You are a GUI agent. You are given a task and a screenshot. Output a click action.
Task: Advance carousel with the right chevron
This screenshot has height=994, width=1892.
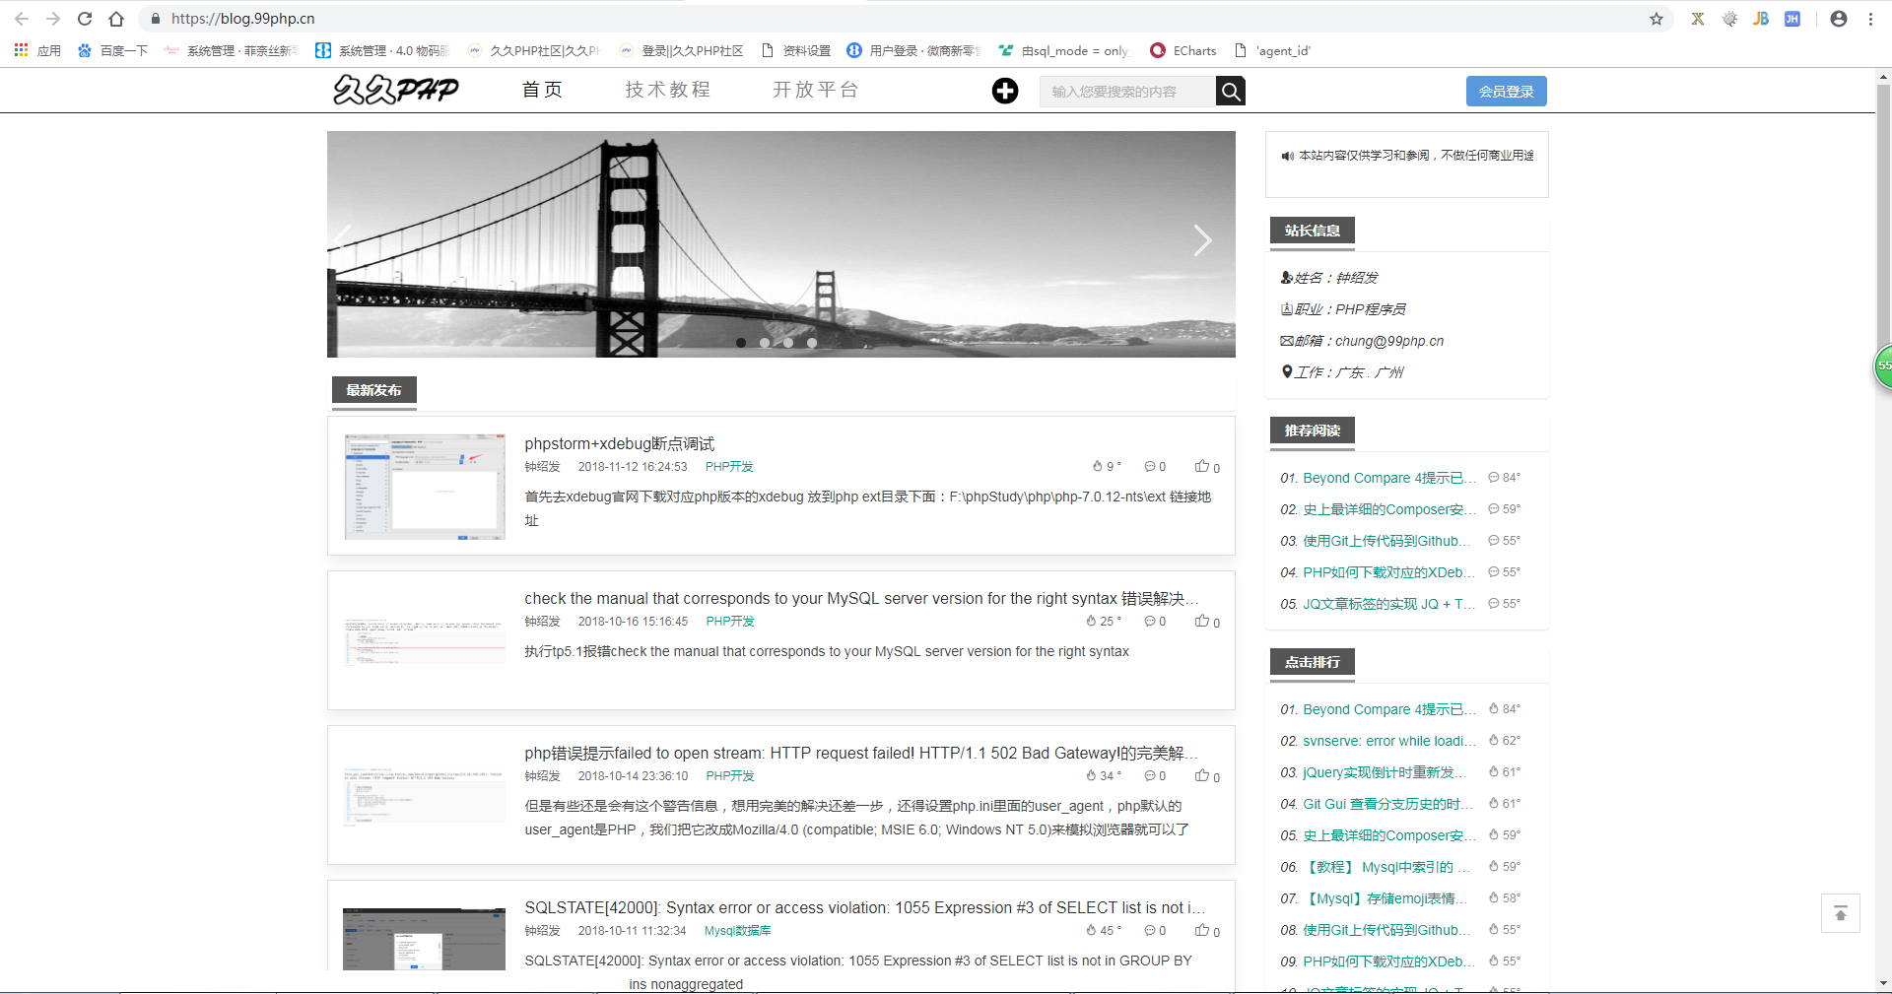click(x=1201, y=240)
